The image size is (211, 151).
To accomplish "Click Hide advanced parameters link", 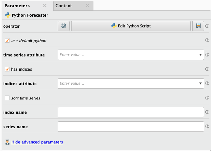I will pos(37,142).
